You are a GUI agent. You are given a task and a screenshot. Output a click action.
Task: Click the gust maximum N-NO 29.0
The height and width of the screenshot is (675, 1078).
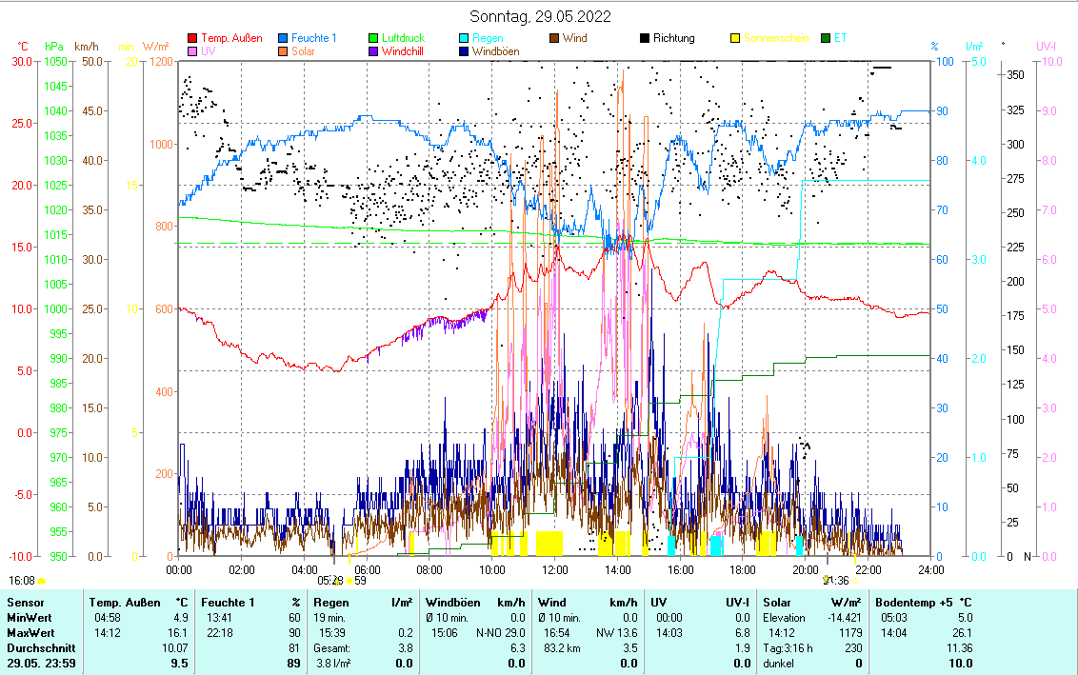[x=501, y=633]
